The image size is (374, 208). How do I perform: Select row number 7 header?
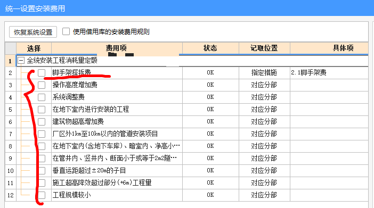[11, 134]
